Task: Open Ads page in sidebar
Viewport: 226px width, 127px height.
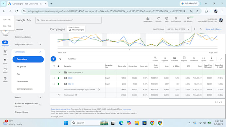Action: pos(19,74)
